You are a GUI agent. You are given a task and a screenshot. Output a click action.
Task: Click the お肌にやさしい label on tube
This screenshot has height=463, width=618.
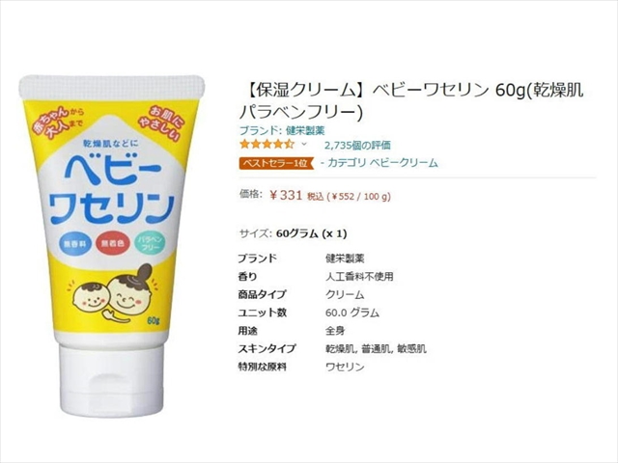(162, 123)
